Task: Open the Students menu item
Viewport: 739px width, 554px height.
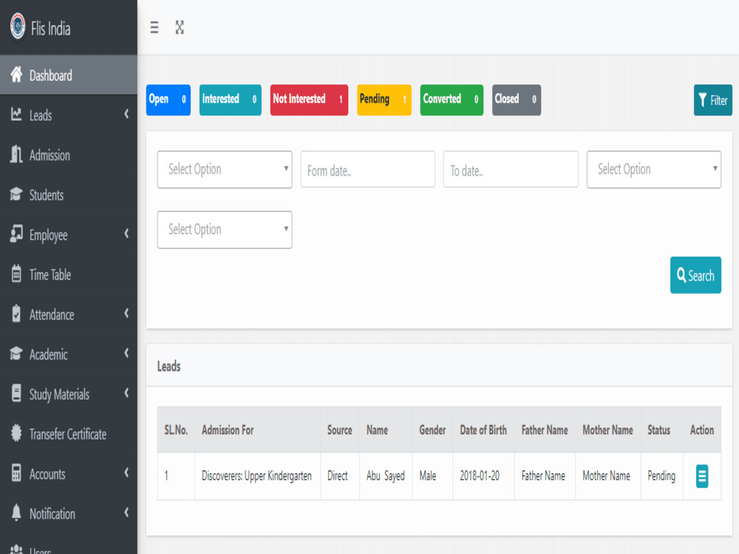Action: (x=69, y=194)
